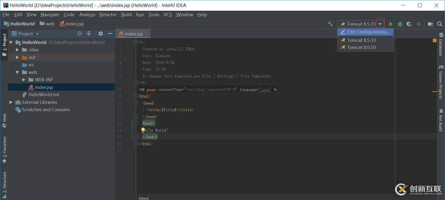Click index.jsp breadcrumb in navigation bar
The width and height of the screenshot is (445, 200).
[72, 24]
